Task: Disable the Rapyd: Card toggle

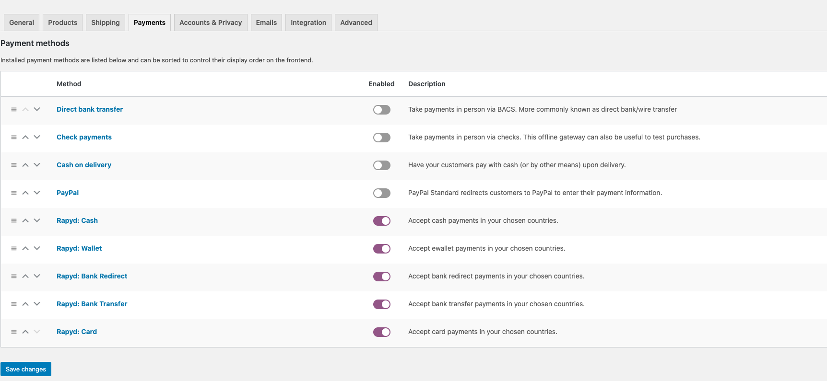Action: [381, 332]
